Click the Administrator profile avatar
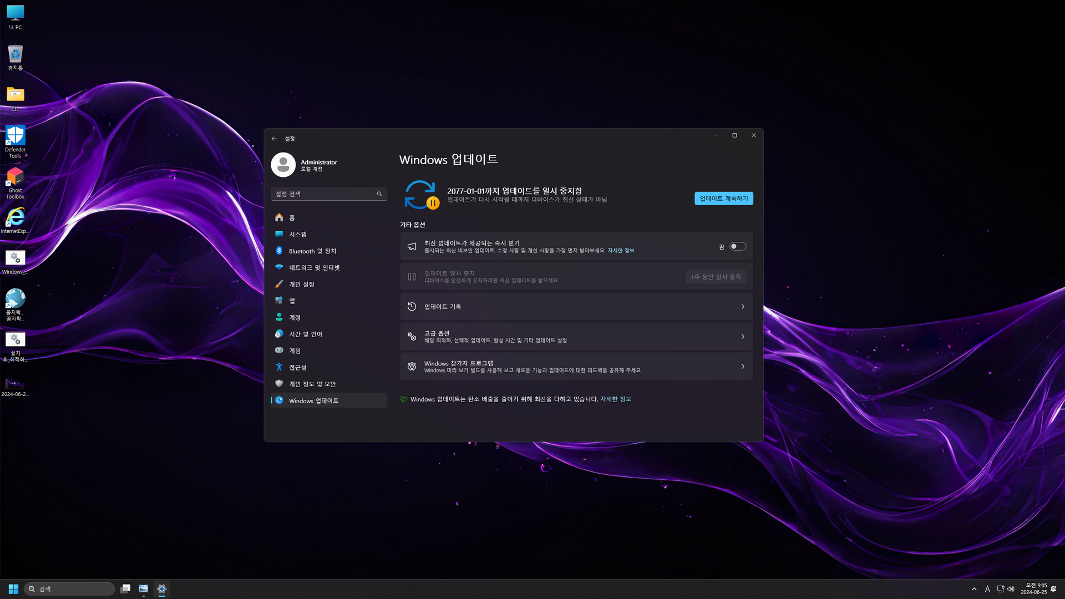 (283, 165)
